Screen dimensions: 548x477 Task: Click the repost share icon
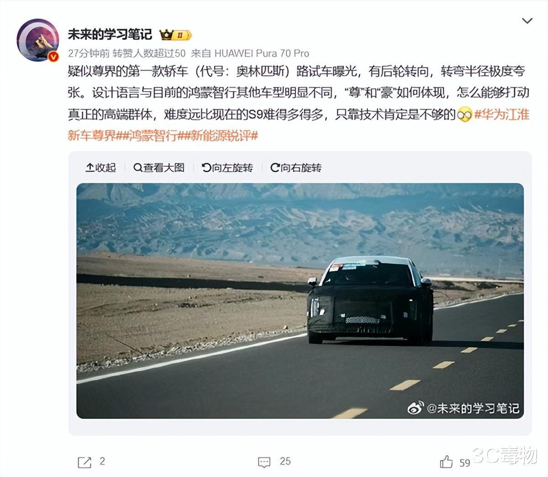tap(84, 462)
